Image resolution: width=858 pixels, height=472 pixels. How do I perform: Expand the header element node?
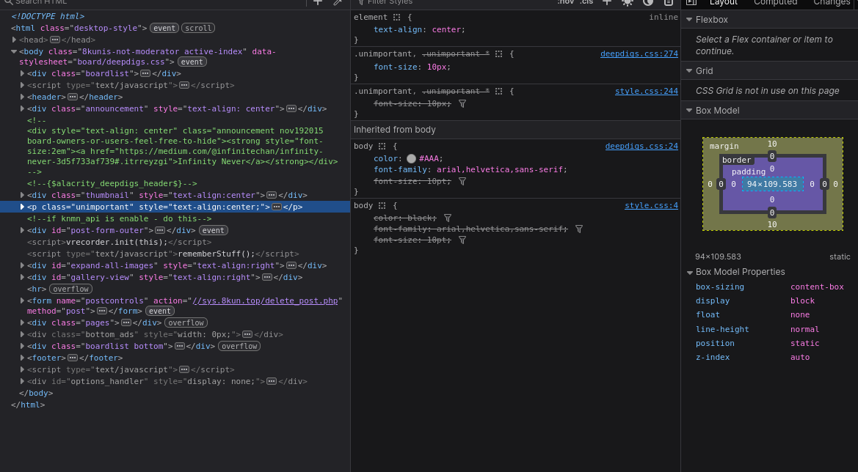23,97
